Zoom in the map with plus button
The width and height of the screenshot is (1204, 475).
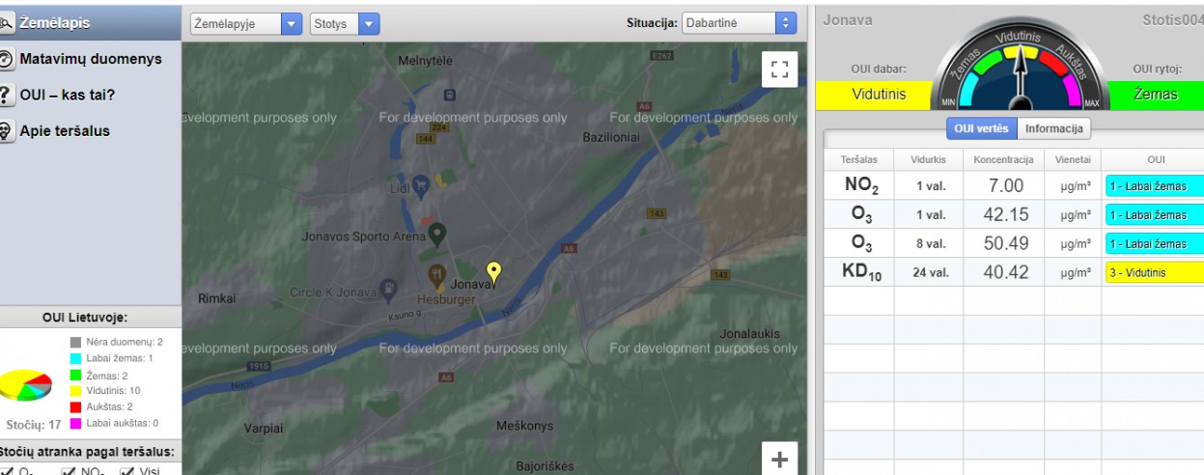tap(779, 460)
